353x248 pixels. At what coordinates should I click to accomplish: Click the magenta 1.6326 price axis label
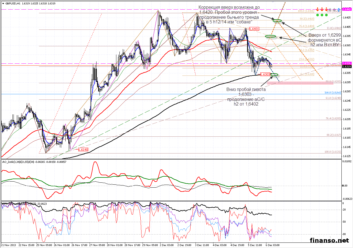click(347, 63)
